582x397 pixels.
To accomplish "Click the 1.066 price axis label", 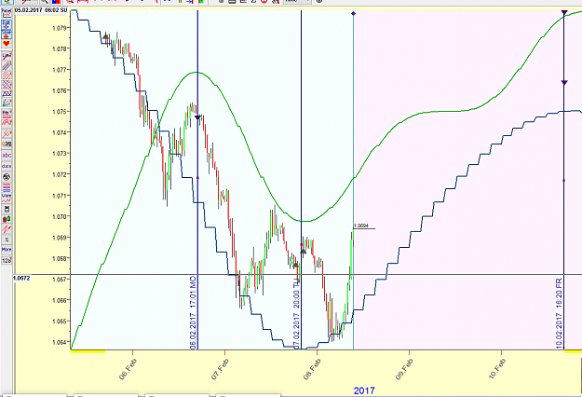I will click(60, 300).
